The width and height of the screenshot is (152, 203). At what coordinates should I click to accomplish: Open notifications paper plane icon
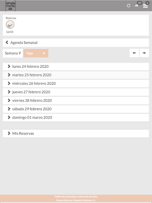pos(136,6)
